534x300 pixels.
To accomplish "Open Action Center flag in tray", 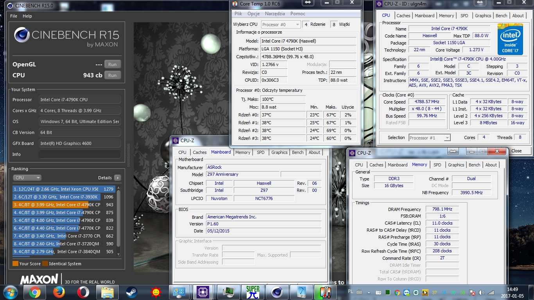I will [x=472, y=293].
